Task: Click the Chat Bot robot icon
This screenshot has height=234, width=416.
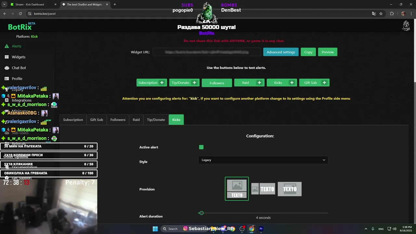Action: point(6,68)
